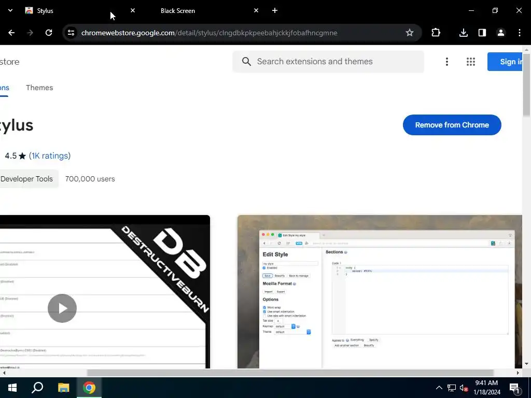The width and height of the screenshot is (531, 398).
Task: View site information icon in address bar
Action: point(71,33)
